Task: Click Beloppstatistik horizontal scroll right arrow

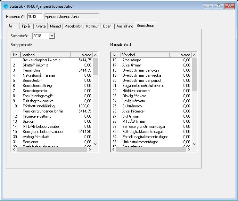Action: pyautogui.click(x=90, y=150)
